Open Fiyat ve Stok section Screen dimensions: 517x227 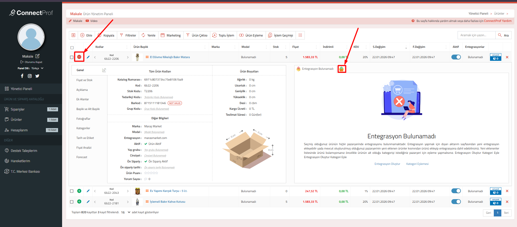coord(84,80)
